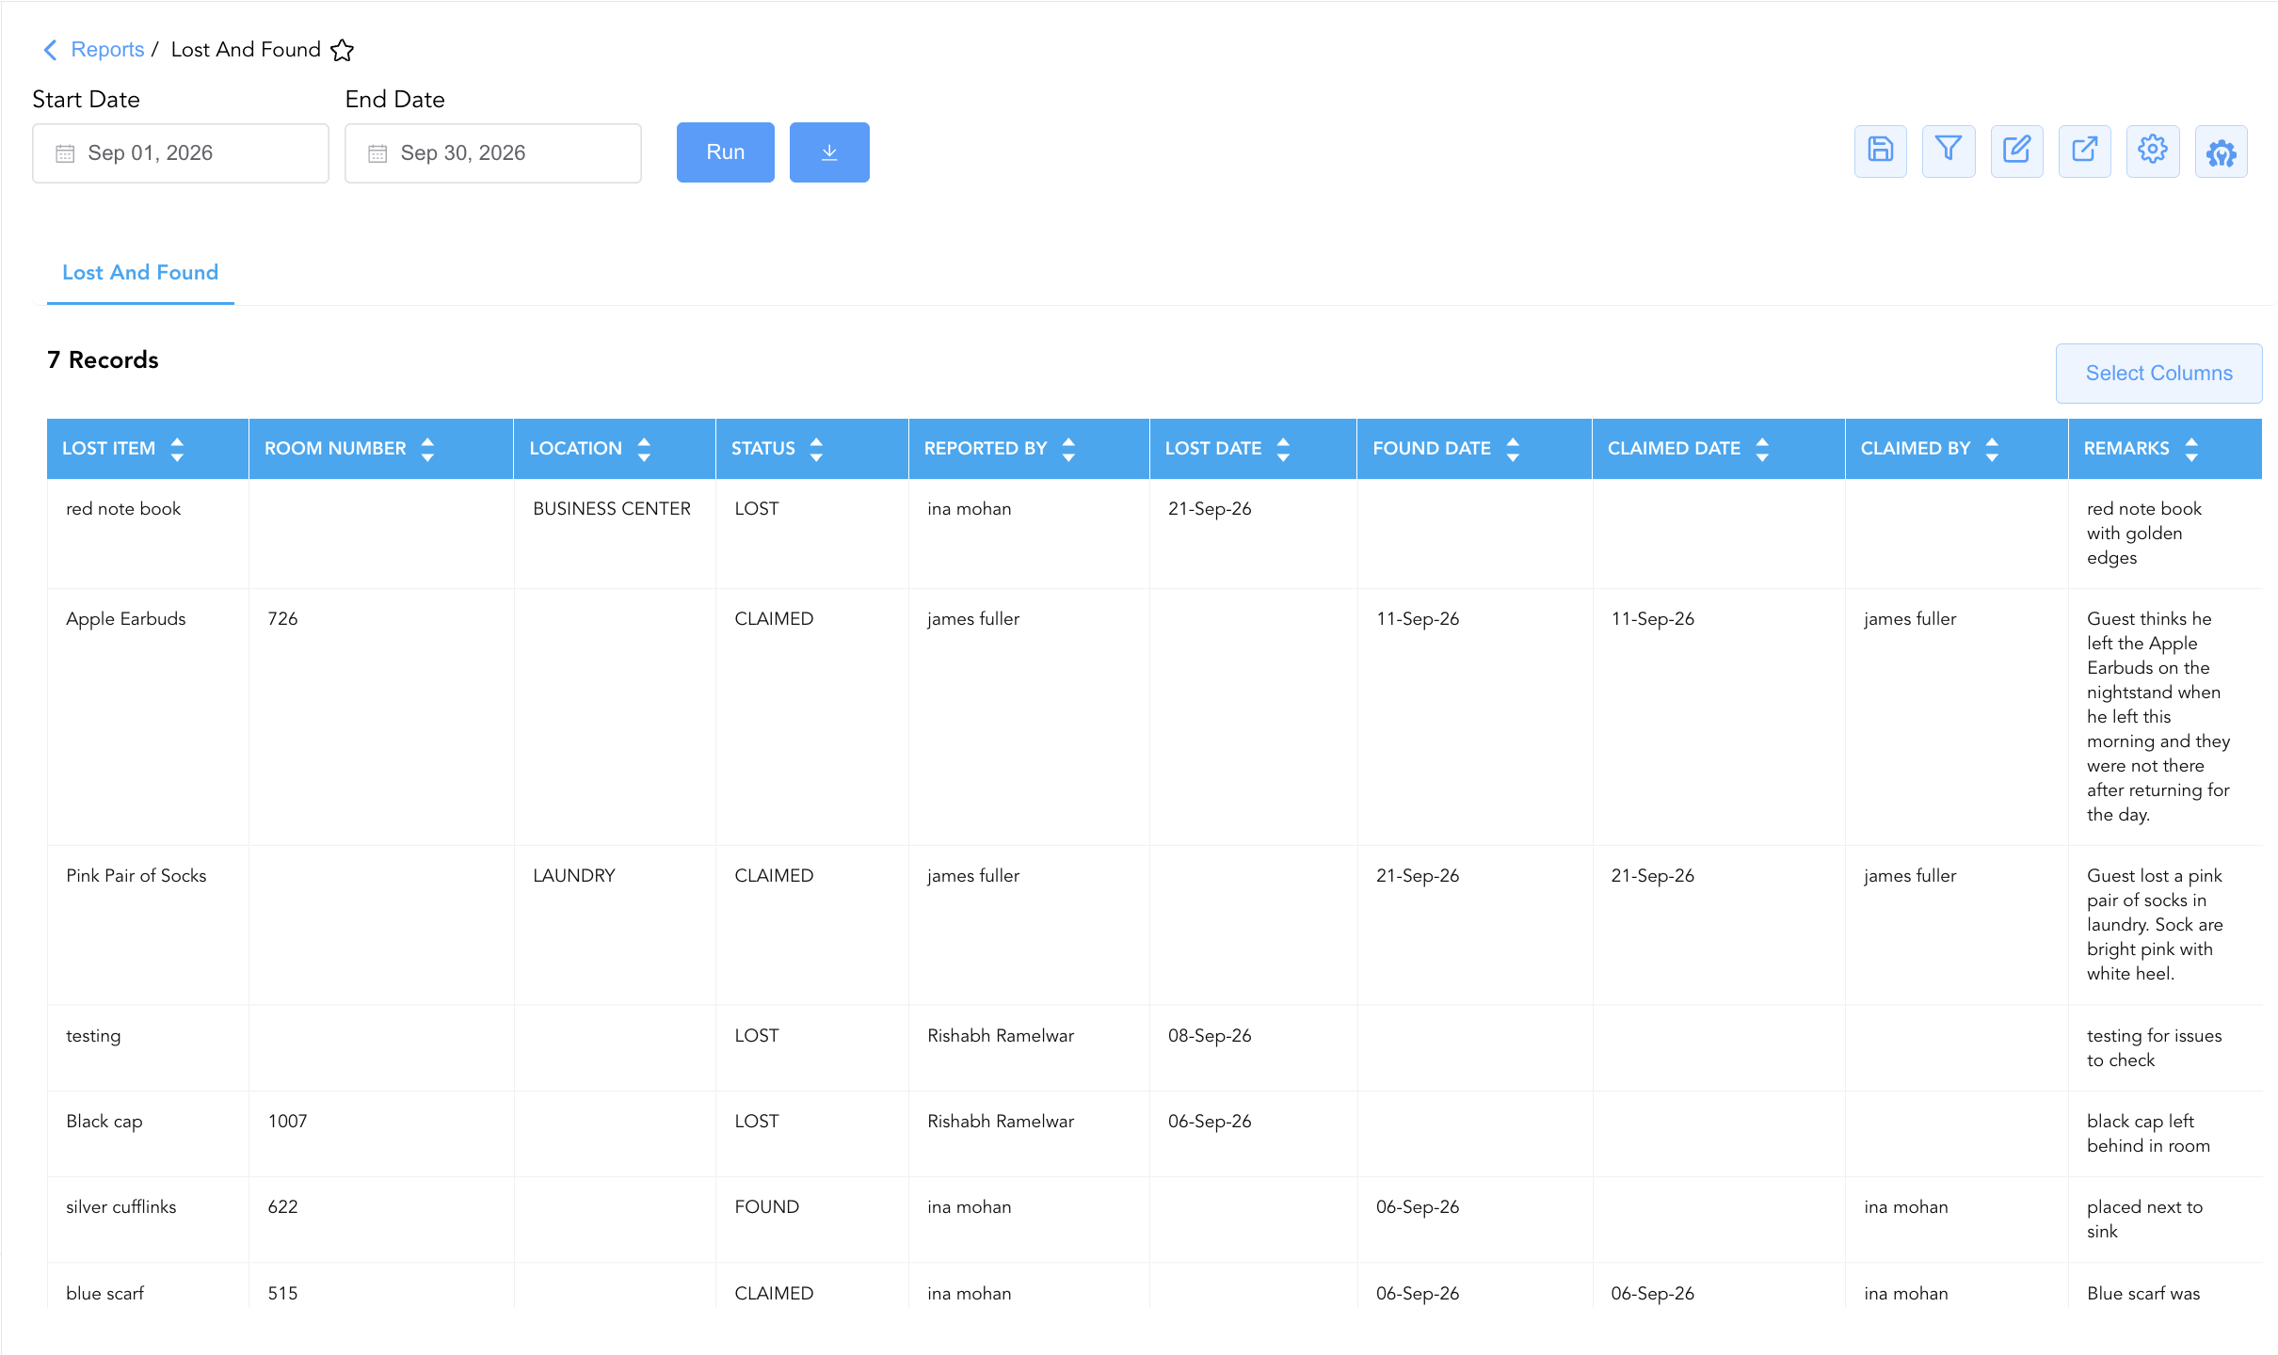The width and height of the screenshot is (2278, 1355).
Task: Switch to the Lost And Found tab
Action: click(x=140, y=273)
